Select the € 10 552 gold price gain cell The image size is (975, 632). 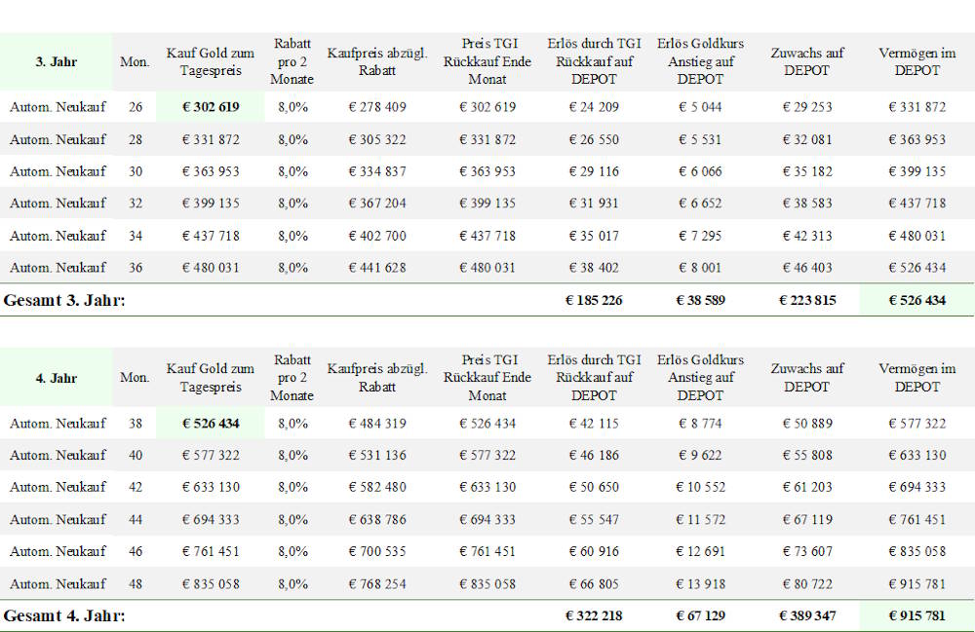pyautogui.click(x=701, y=487)
